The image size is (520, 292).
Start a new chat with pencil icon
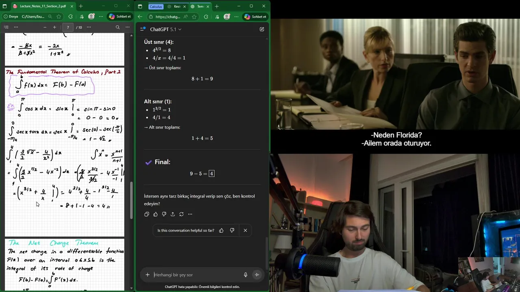coord(262,29)
